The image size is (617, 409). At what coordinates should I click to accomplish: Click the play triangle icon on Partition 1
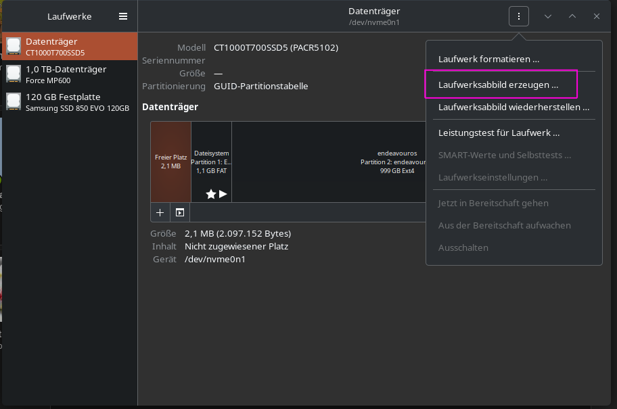tap(223, 194)
